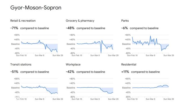
Task: Select the -42% workplace value
Action: point(70,72)
